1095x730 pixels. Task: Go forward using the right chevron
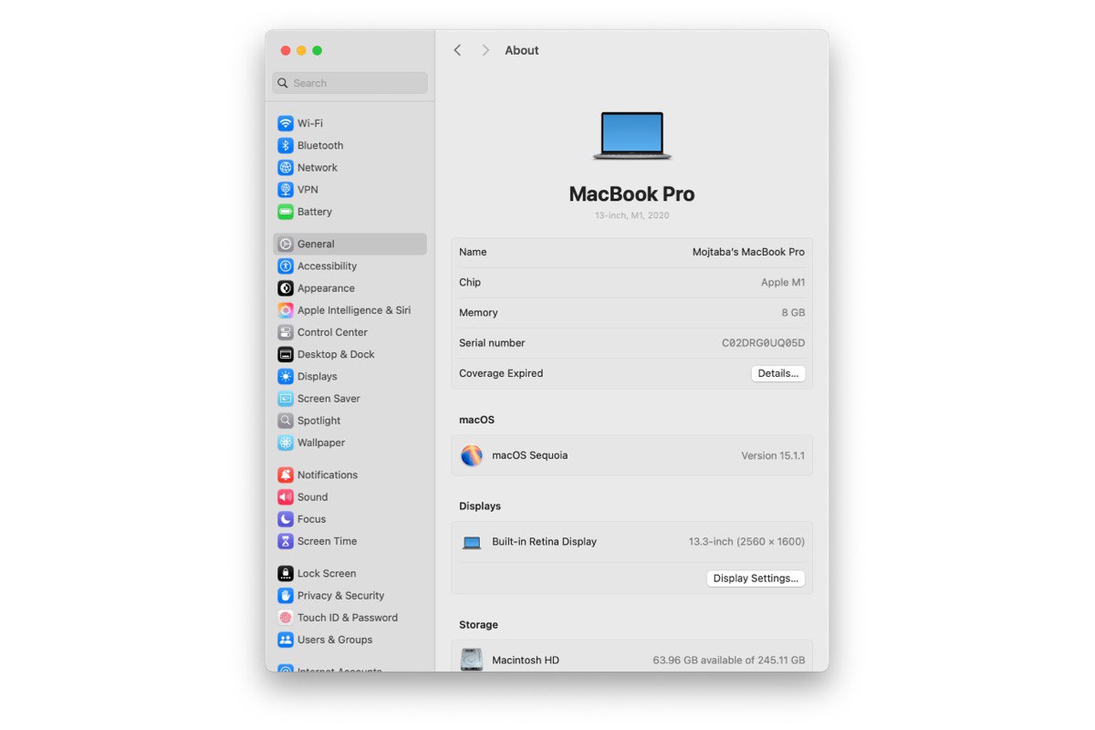click(x=485, y=50)
